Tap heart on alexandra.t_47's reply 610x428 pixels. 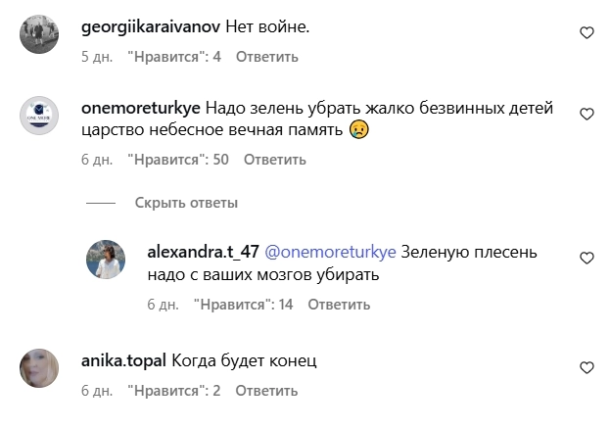pos(587,259)
